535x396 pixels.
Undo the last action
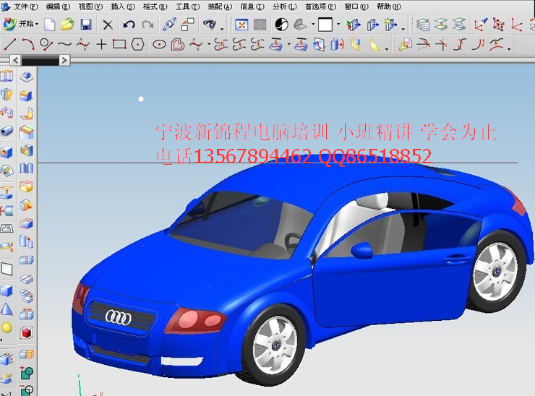point(129,25)
